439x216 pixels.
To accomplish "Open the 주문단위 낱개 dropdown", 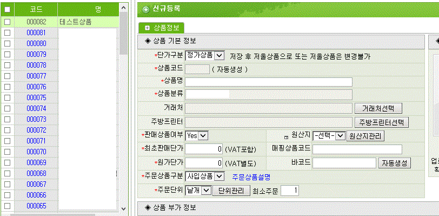I will coord(198,191).
